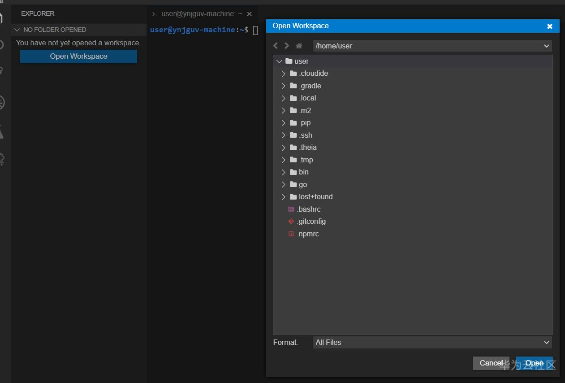Click the terminal icon on the tab
565x383 pixels.
coord(155,14)
